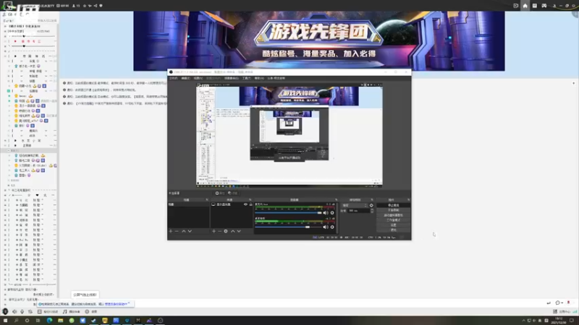Add a new source in OBS Sources panel
The height and width of the screenshot is (325, 579).
tap(214, 231)
